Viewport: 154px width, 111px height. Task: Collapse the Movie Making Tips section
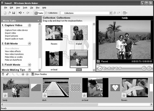(29, 70)
